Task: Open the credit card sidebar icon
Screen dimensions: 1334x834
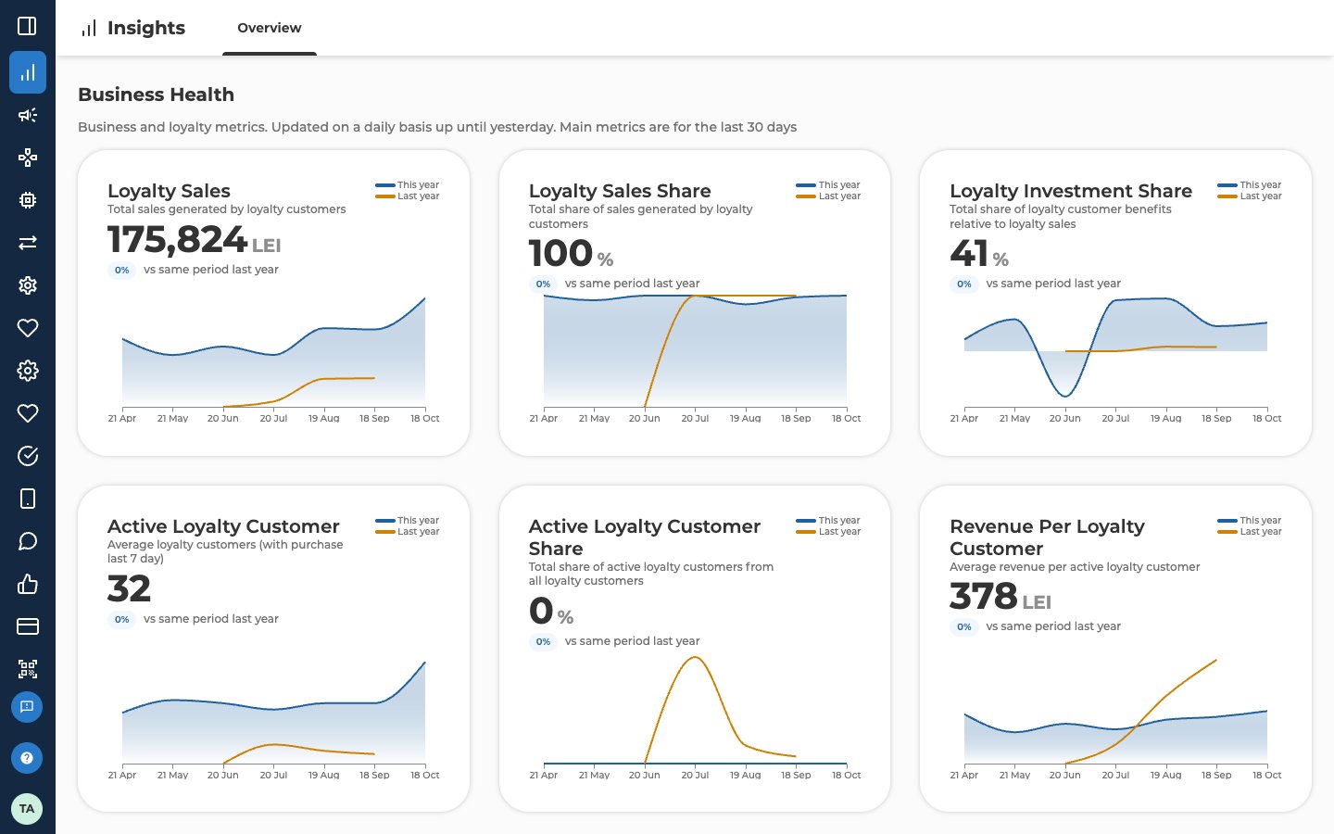Action: pos(28,626)
